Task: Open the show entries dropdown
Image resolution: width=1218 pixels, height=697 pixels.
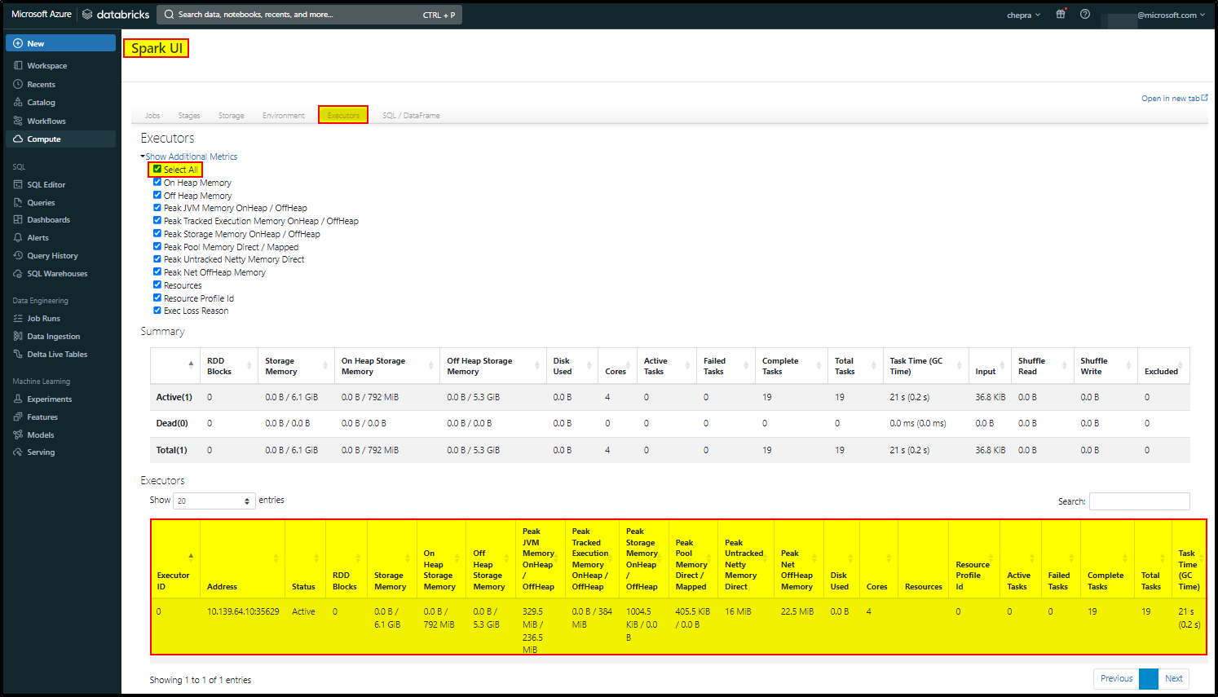Action: [214, 501]
